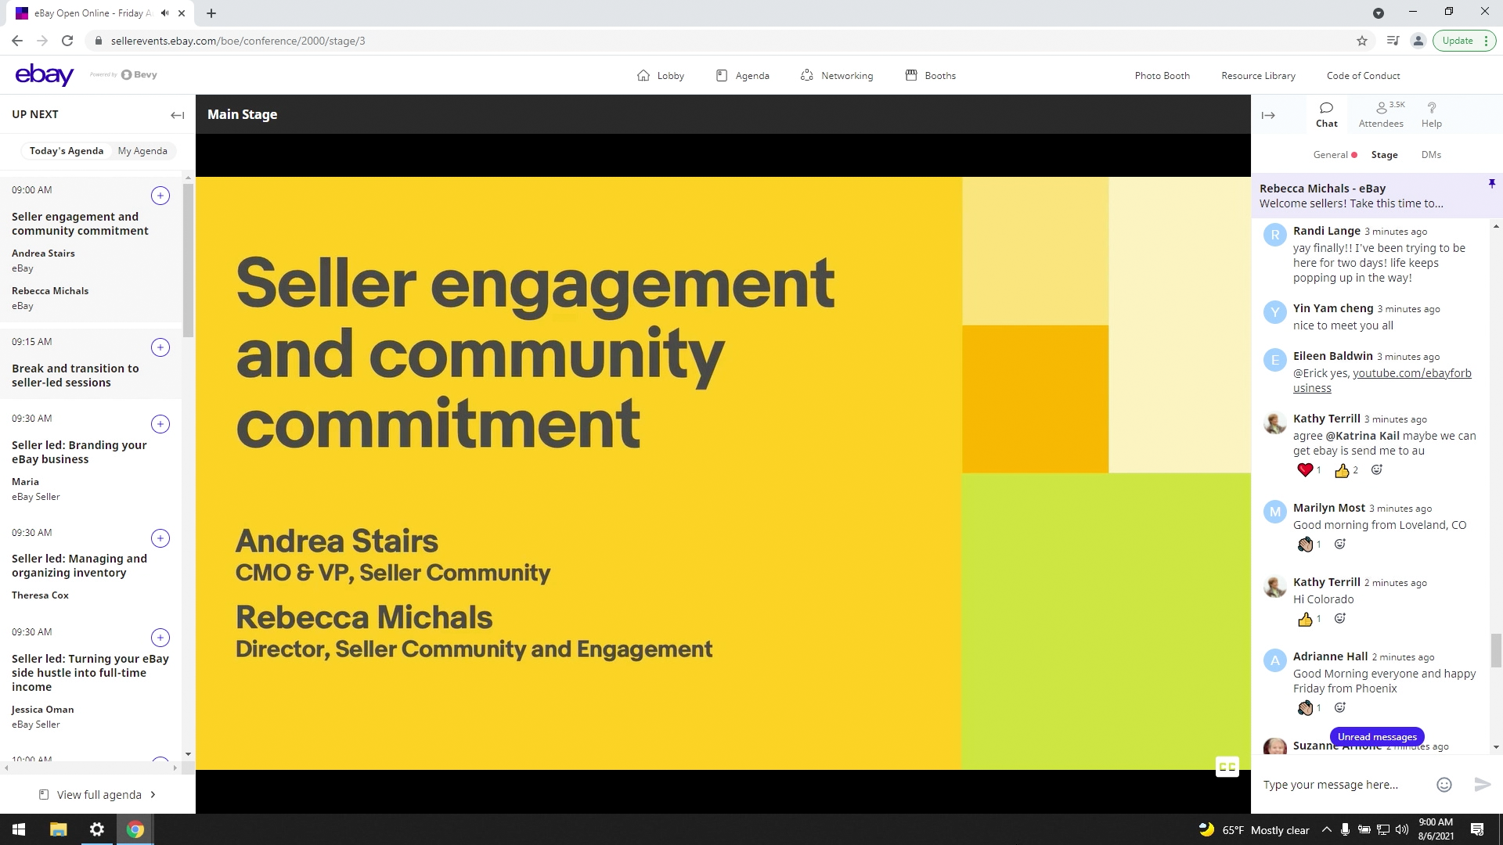Add Managing and organizing inventory session
Screen dimensions: 1503x845
[x=160, y=538]
